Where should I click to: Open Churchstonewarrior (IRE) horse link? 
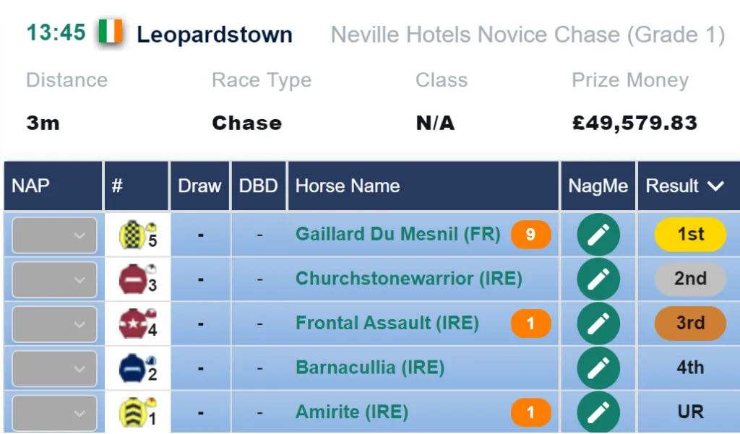(409, 278)
